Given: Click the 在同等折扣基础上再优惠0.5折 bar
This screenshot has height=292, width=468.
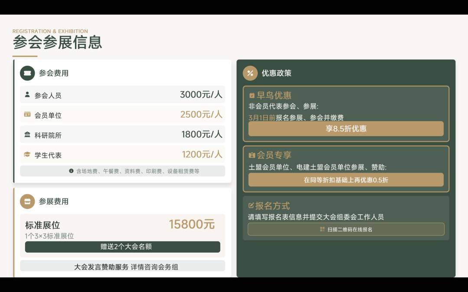Looking at the screenshot, I should pyautogui.click(x=345, y=180).
